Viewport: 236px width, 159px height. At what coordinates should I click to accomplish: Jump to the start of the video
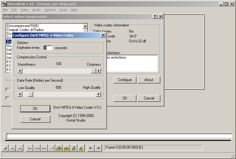click(x=29, y=148)
